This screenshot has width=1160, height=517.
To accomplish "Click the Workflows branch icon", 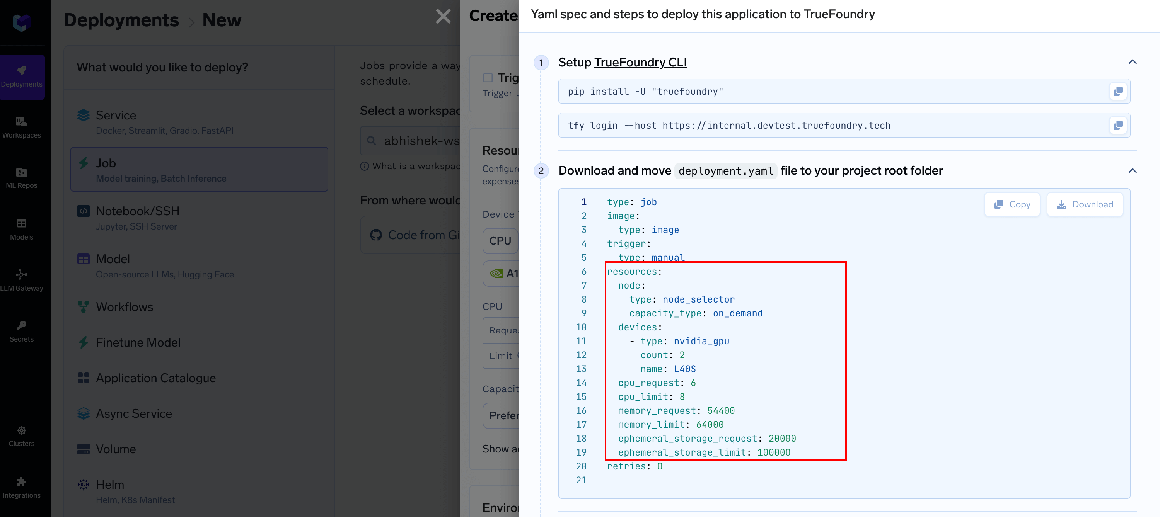I will (83, 307).
